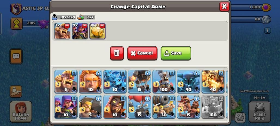Select the Super Dragon troop card
This screenshot has width=280, height=126.
tap(213, 81)
